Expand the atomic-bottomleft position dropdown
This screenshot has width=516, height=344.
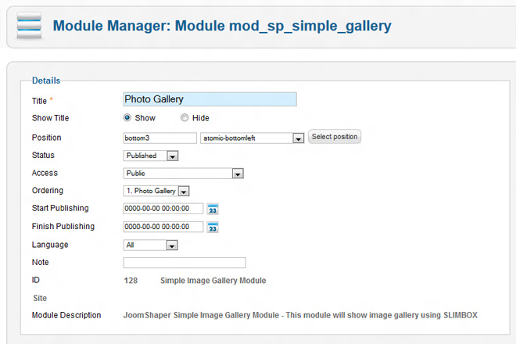[x=297, y=138]
